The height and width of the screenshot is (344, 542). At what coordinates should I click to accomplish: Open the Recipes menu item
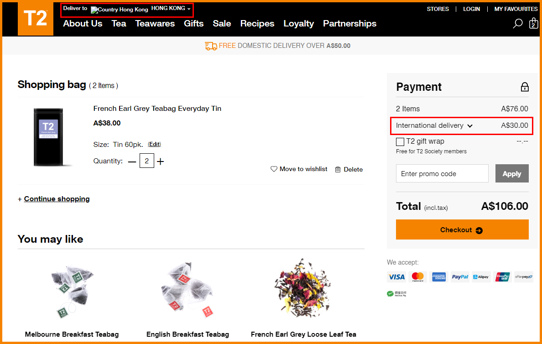point(257,24)
